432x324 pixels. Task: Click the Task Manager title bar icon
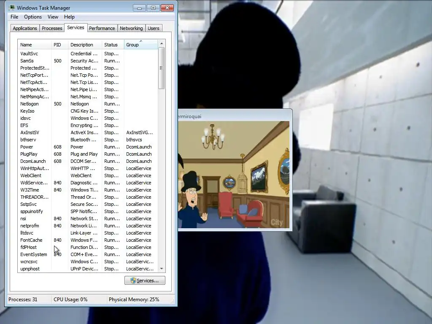(x=12, y=8)
